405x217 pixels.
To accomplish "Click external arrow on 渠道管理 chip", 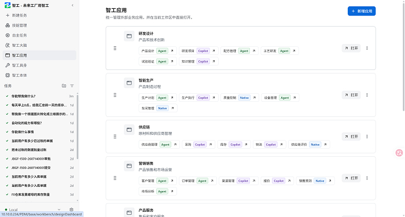I will click(x=254, y=181).
